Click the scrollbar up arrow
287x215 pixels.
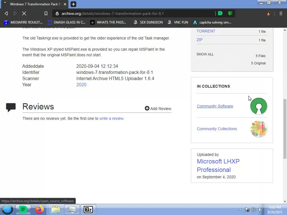(x=285, y=30)
